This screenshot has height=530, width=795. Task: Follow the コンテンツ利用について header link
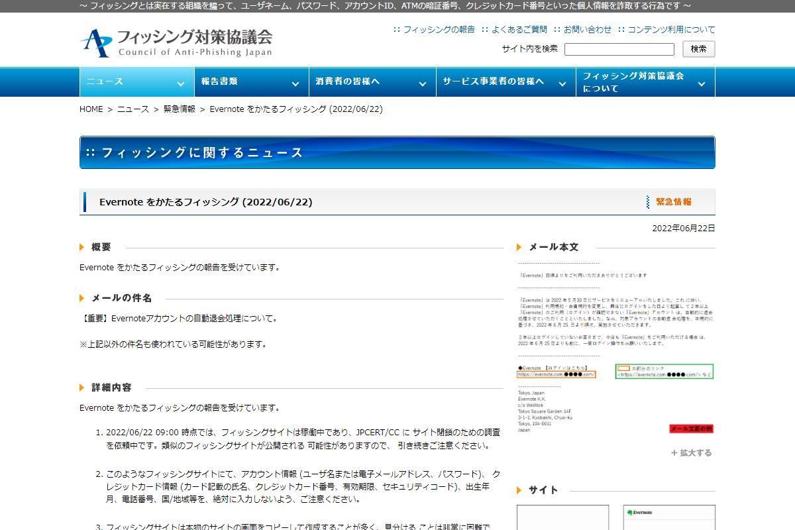pyautogui.click(x=671, y=30)
